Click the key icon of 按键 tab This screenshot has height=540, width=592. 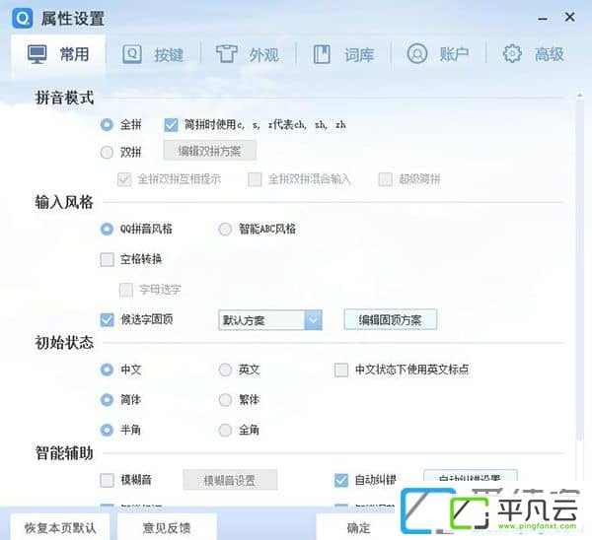tap(132, 54)
